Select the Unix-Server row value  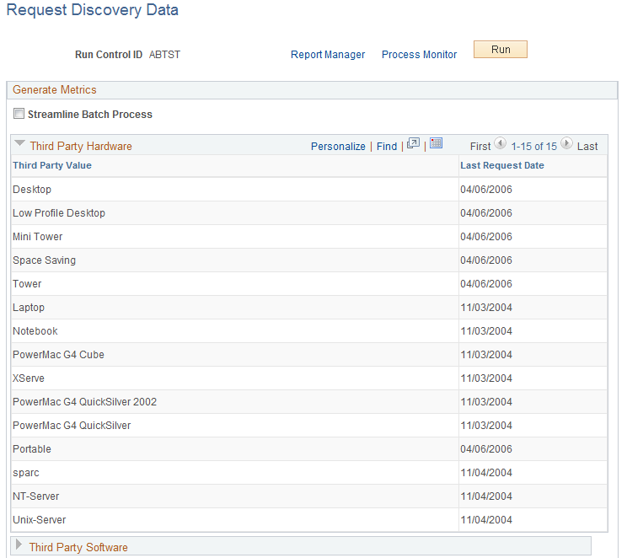click(x=39, y=520)
